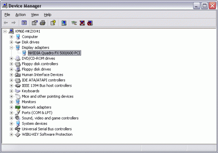
Task: Click the green Network adapters card icon
Action: click(x=18, y=107)
